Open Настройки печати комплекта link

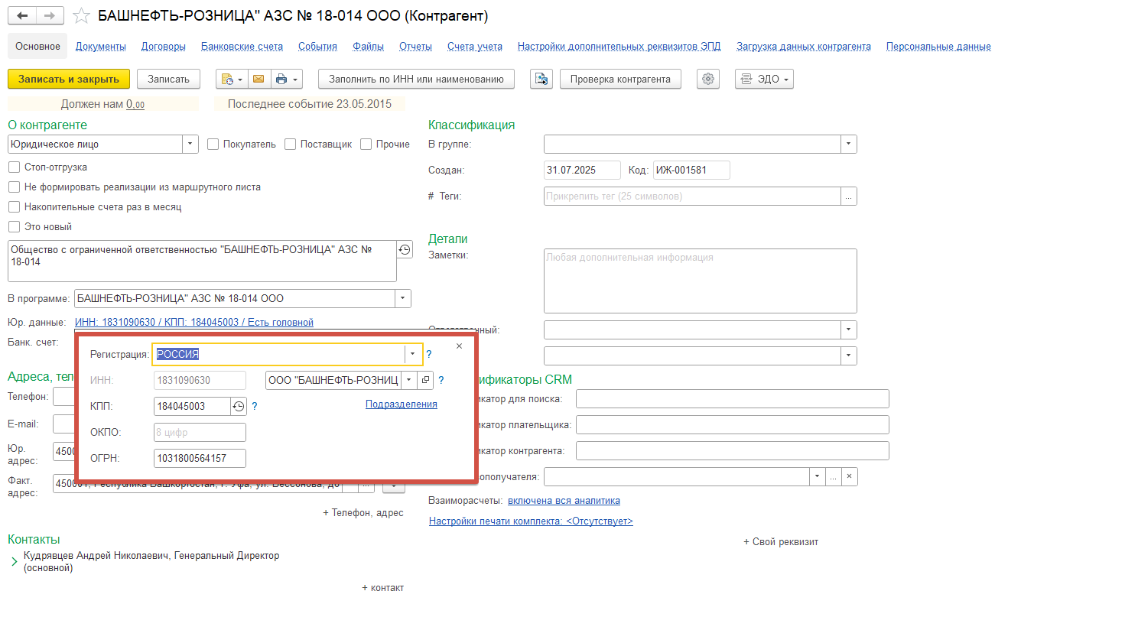coord(531,521)
